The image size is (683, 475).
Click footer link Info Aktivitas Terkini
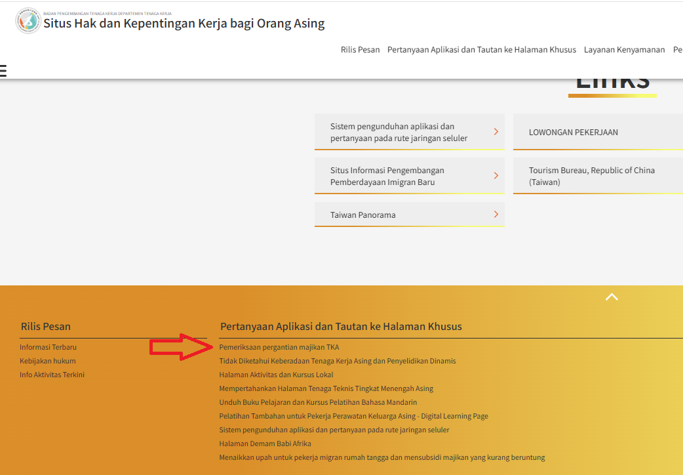pyautogui.click(x=52, y=375)
